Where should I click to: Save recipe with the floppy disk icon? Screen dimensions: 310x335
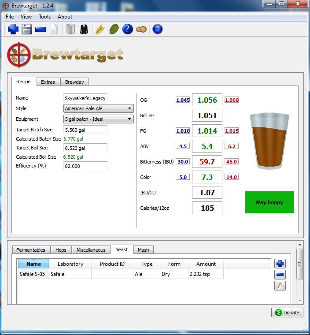tap(27, 29)
